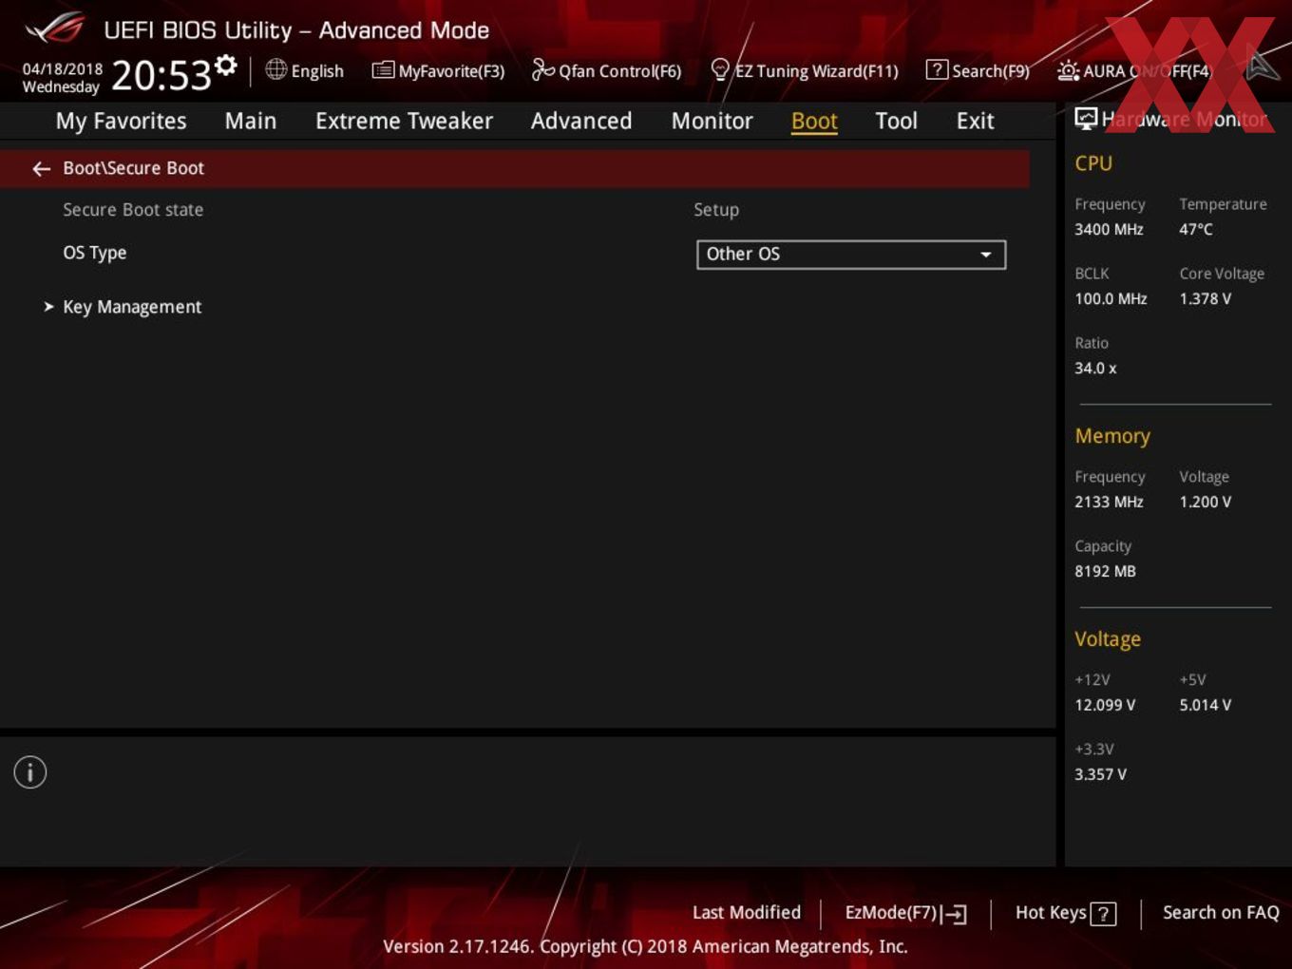Click the globe language icon
Viewport: 1292px width, 969px height.
tap(276, 69)
